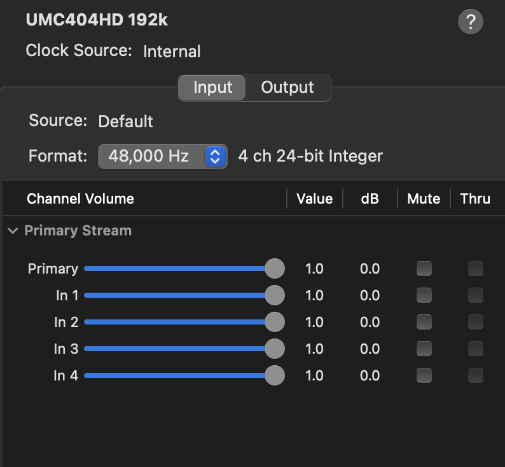Viewport: 505px width, 467px height.
Task: Mute the In 4 channel
Action: tap(424, 375)
